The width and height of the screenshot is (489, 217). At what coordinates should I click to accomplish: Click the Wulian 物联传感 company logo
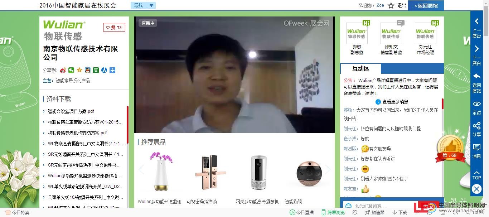pos(64,30)
